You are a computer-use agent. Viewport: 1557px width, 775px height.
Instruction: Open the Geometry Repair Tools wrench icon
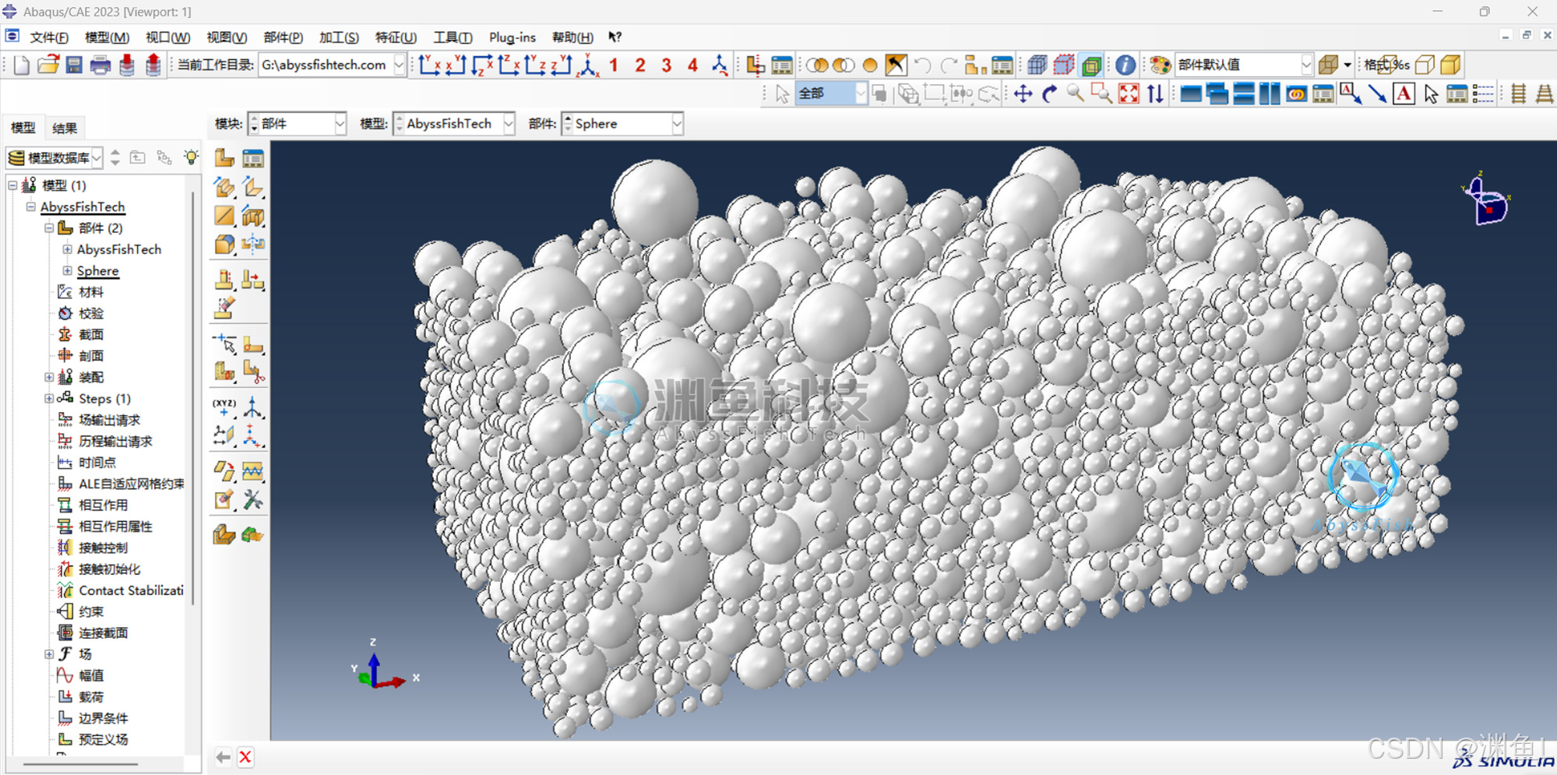(x=253, y=500)
